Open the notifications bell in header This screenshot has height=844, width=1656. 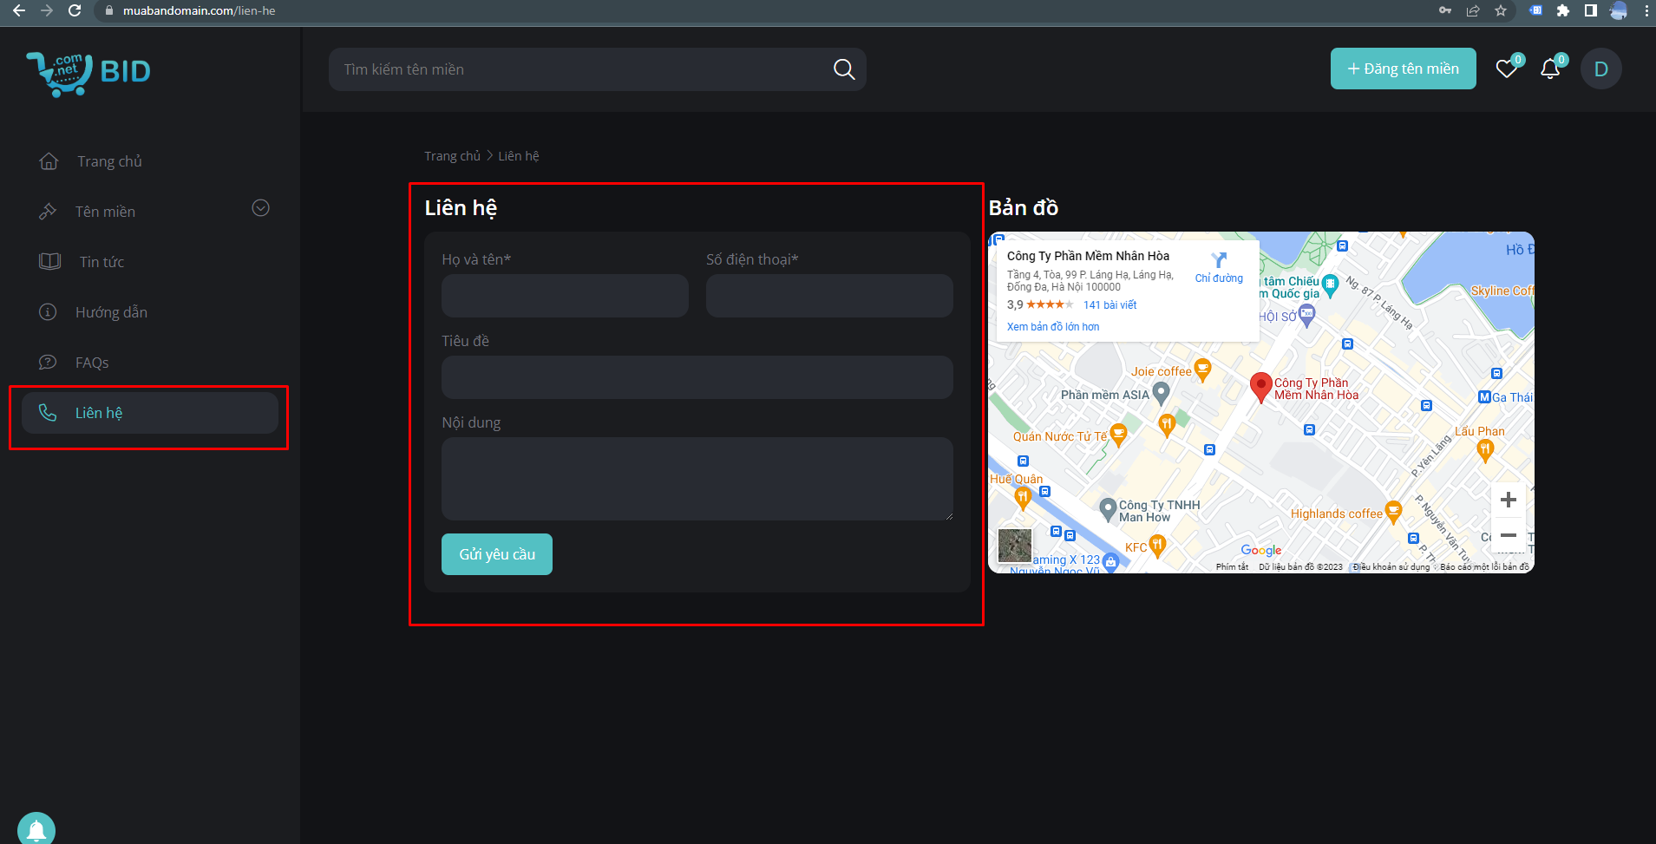[1550, 69]
